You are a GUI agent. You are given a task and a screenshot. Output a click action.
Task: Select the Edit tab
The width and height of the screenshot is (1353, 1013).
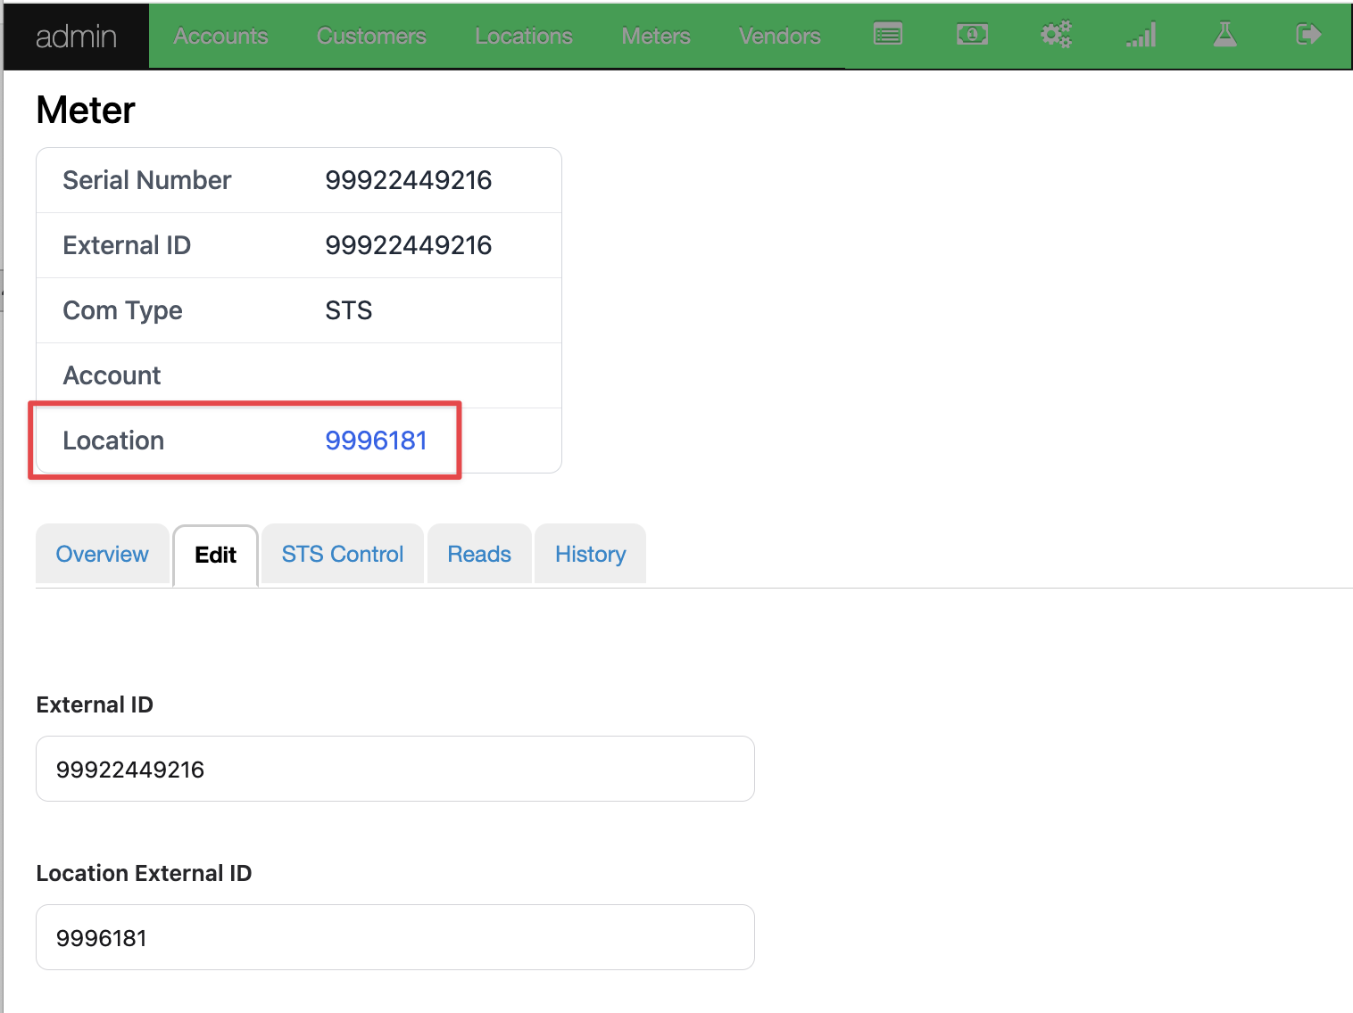tap(215, 556)
